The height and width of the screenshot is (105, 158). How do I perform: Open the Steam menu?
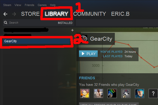[7, 5]
